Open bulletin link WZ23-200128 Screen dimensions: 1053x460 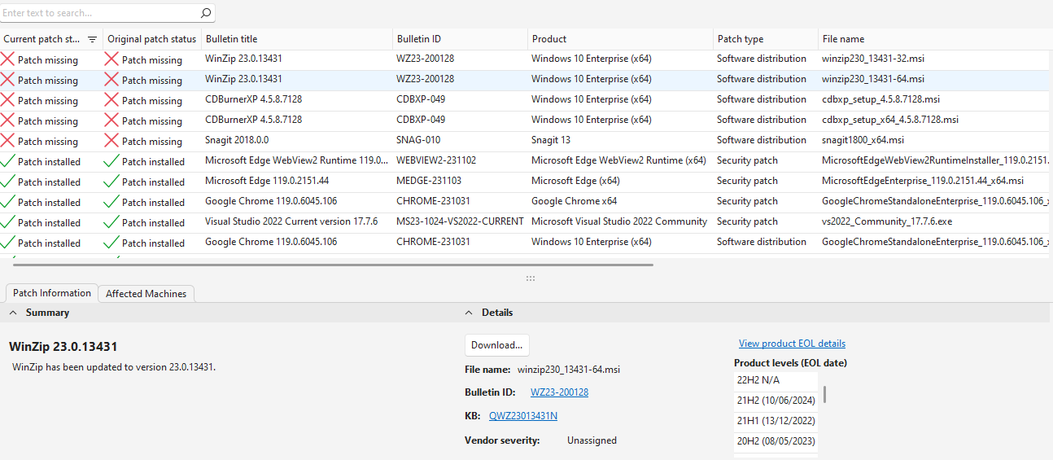click(x=559, y=392)
